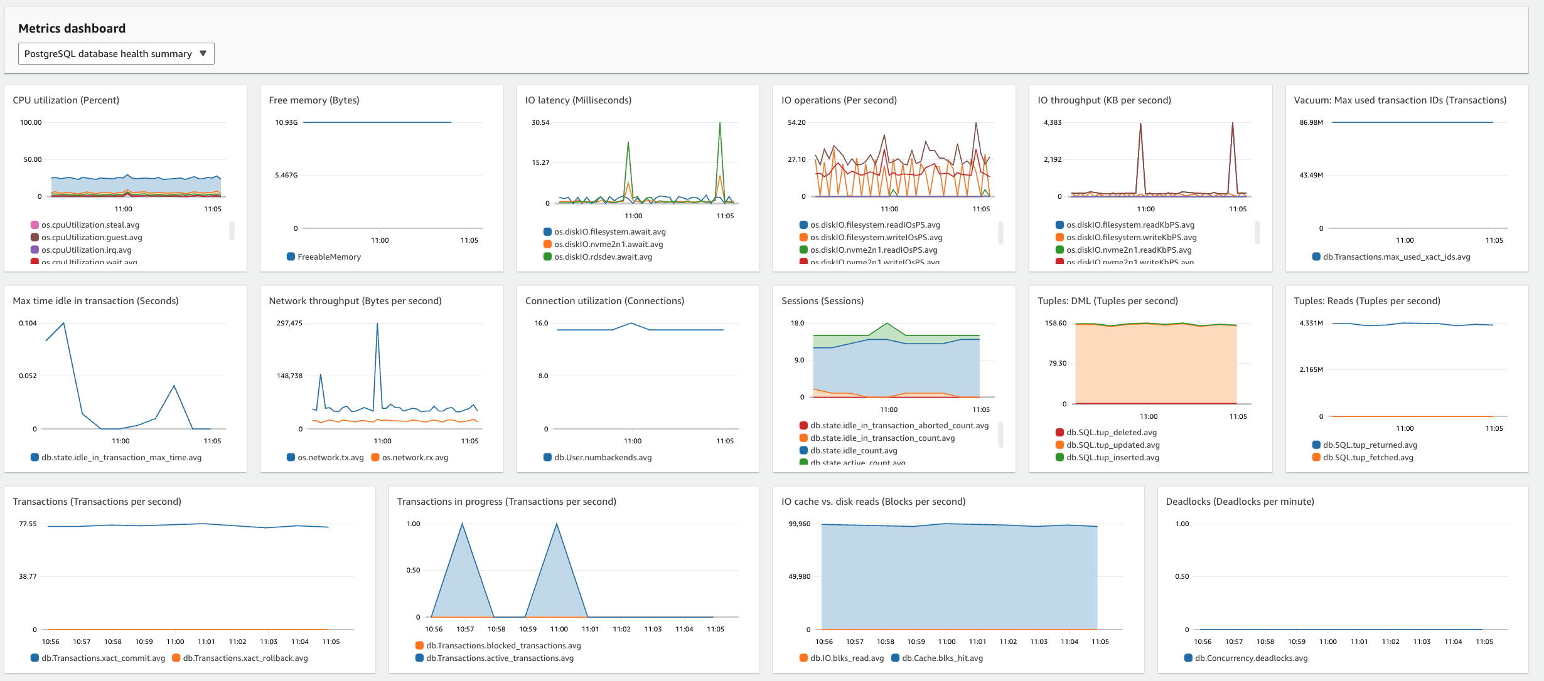The width and height of the screenshot is (1544, 681).
Task: Toggle the db.Transactions.blocked_transactions.avg series
Action: [503, 645]
